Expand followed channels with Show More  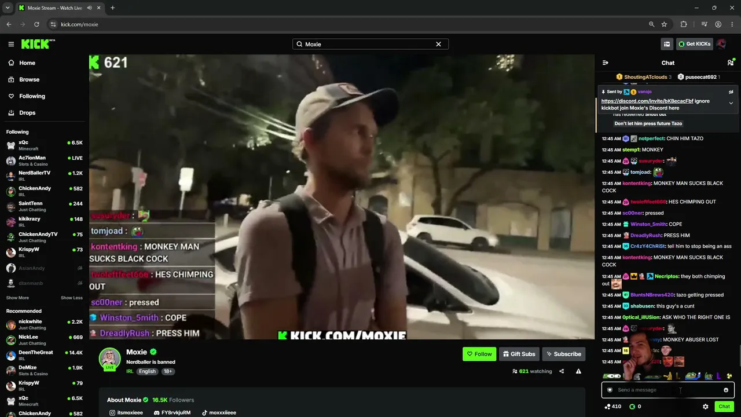click(x=17, y=298)
